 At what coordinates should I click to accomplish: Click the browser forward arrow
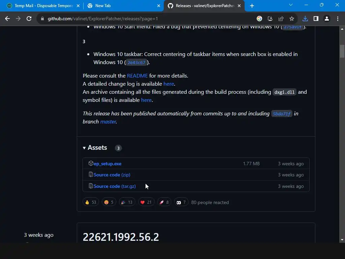18,19
